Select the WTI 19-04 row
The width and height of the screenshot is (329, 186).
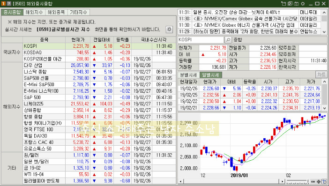[x=99, y=174]
